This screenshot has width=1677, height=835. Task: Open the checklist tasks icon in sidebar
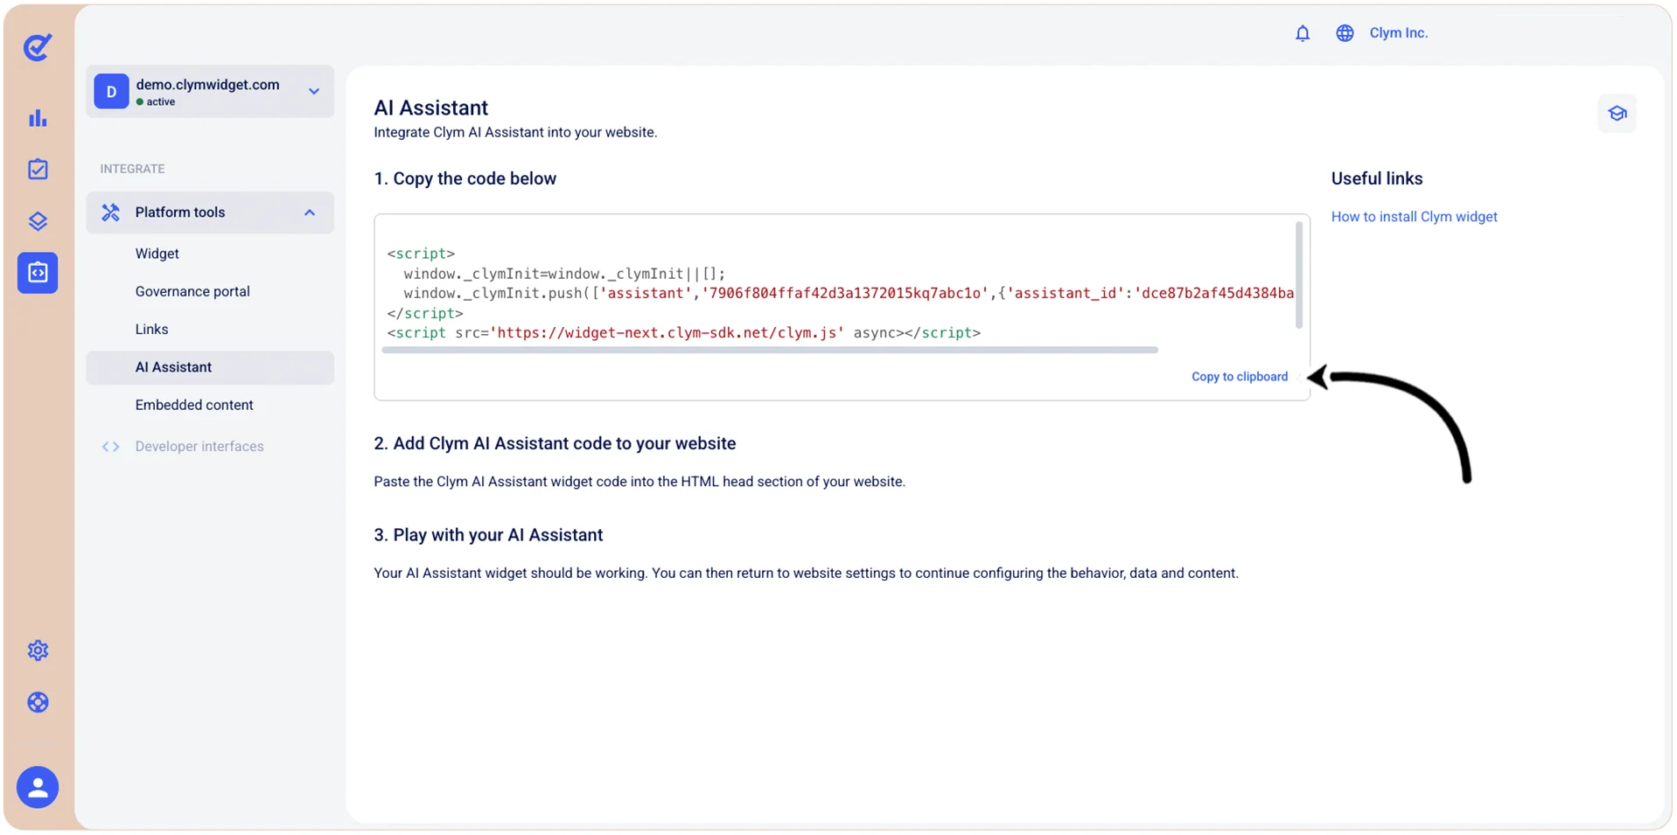click(x=38, y=169)
